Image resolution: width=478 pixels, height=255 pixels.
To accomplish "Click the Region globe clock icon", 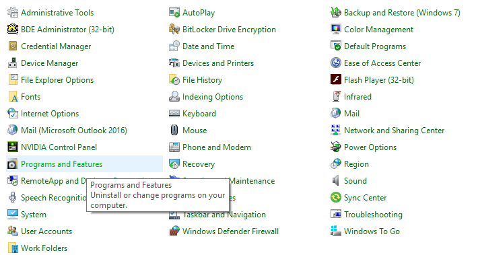I will (x=336, y=164).
